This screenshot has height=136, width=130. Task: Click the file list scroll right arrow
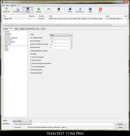click(126, 24)
